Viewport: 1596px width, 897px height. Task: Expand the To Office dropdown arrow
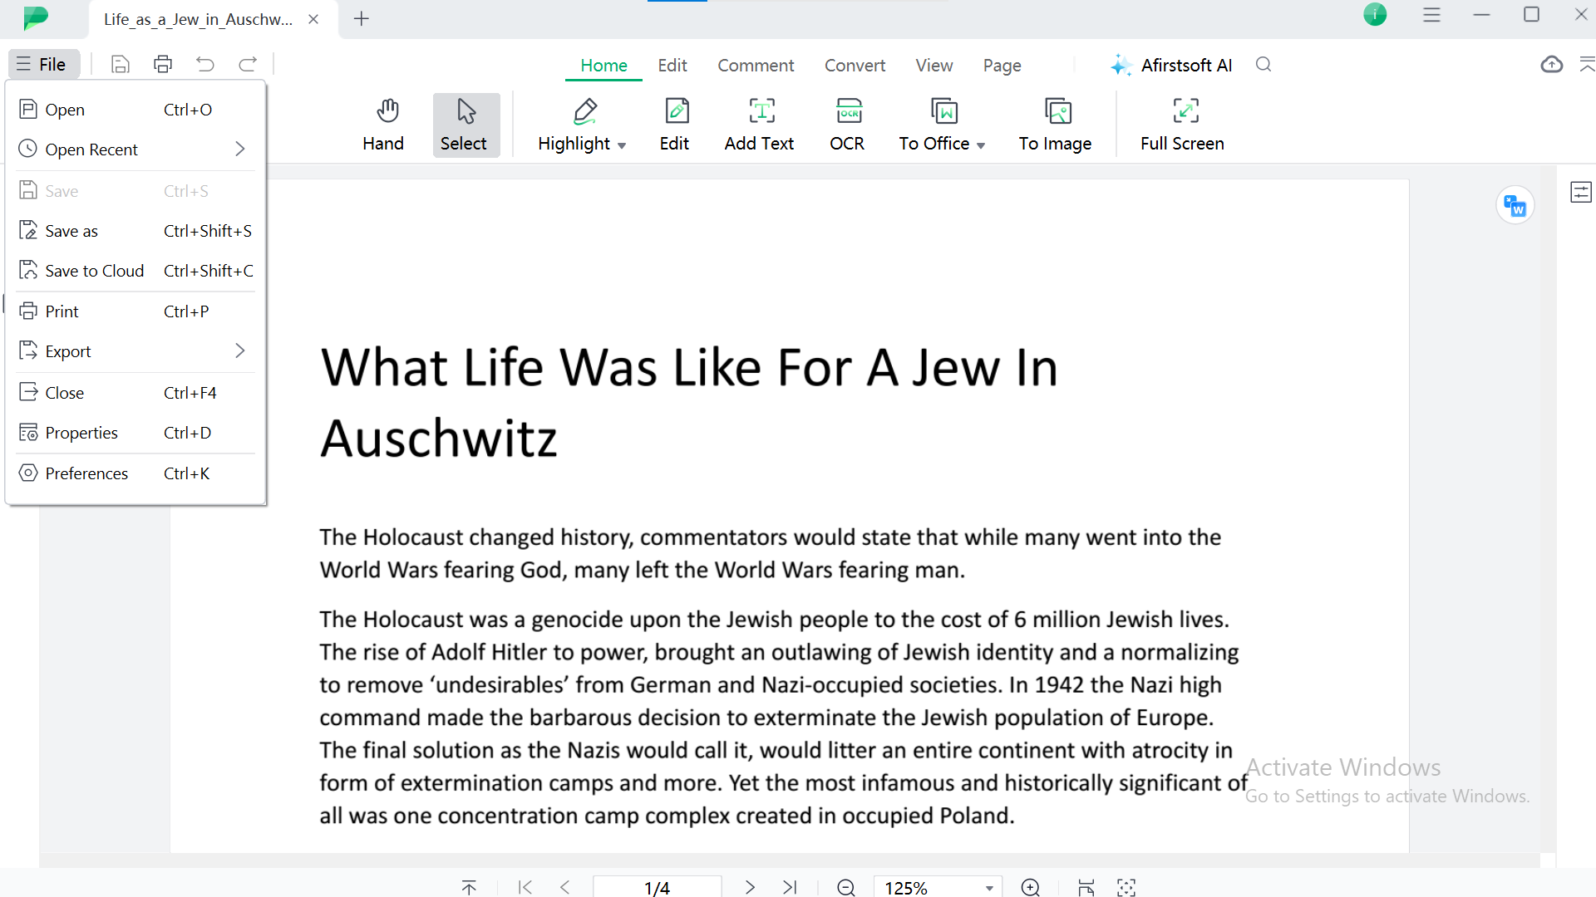[x=981, y=145]
